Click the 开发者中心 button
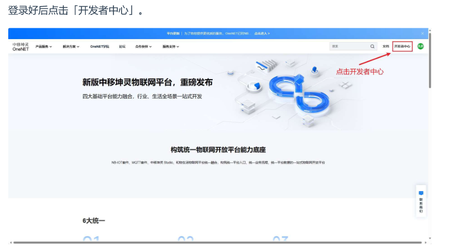 402,46
